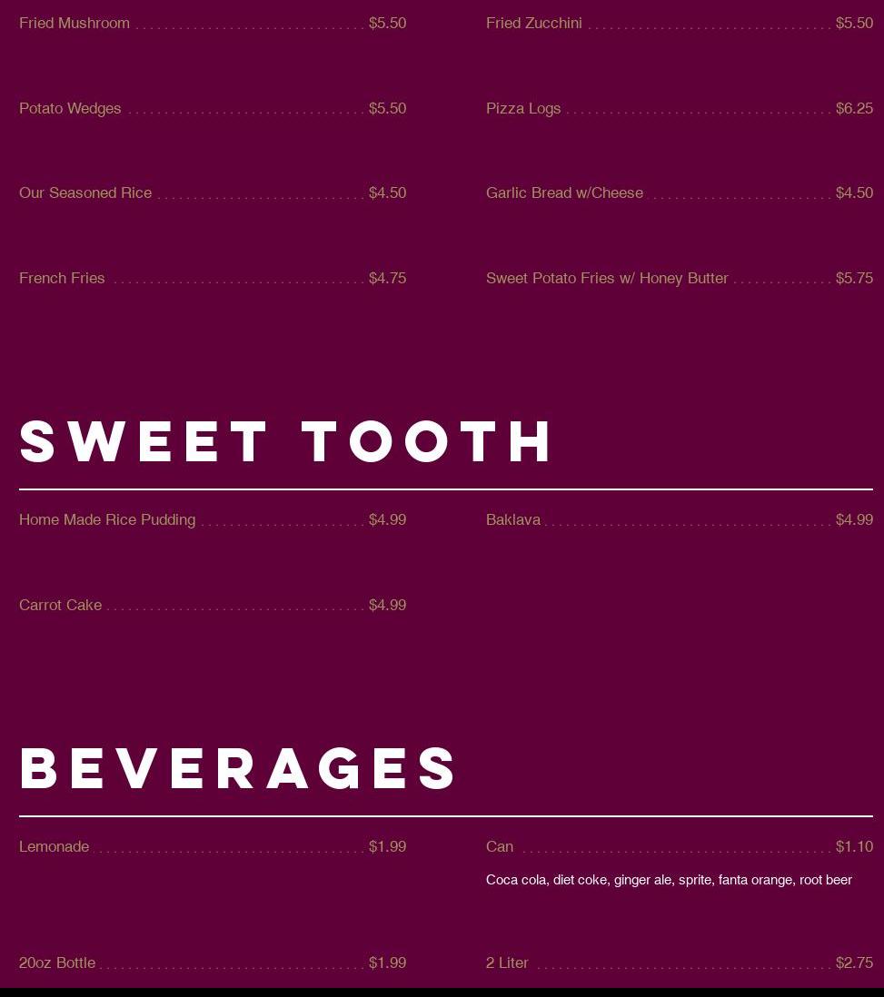Screen dimensions: 884x997
Task: Select Lemonade from beverages
Action: click(x=55, y=847)
